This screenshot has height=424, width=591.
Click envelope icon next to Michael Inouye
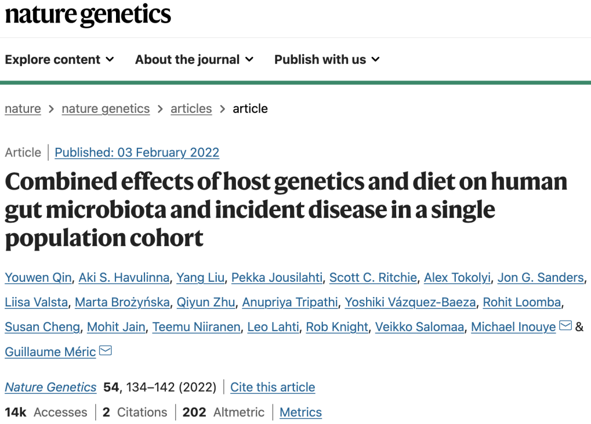[565, 326]
